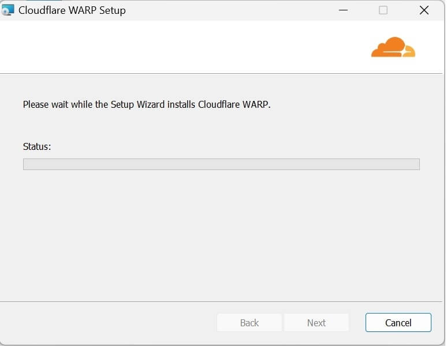The image size is (447, 347).
Task: Minimize the Cloudflare WARP Setup window
Action: coord(342,10)
